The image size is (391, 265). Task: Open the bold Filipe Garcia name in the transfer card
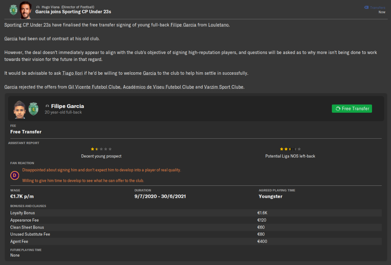[x=68, y=106]
